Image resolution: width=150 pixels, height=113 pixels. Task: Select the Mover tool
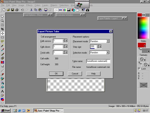pos(2,33)
